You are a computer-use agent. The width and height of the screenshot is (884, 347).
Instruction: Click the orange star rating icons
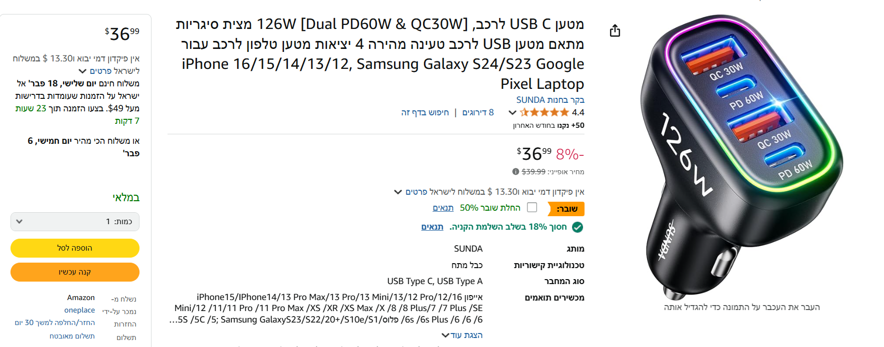click(x=544, y=112)
